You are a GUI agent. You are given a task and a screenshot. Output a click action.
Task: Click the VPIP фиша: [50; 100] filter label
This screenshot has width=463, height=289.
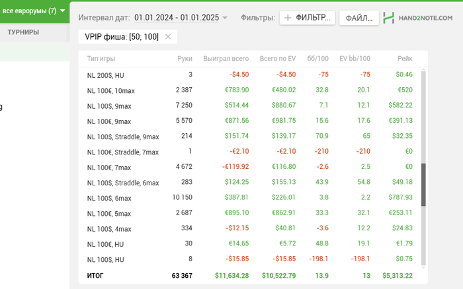point(122,37)
